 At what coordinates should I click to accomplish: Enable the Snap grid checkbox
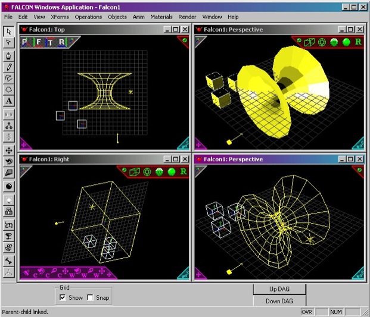click(90, 297)
